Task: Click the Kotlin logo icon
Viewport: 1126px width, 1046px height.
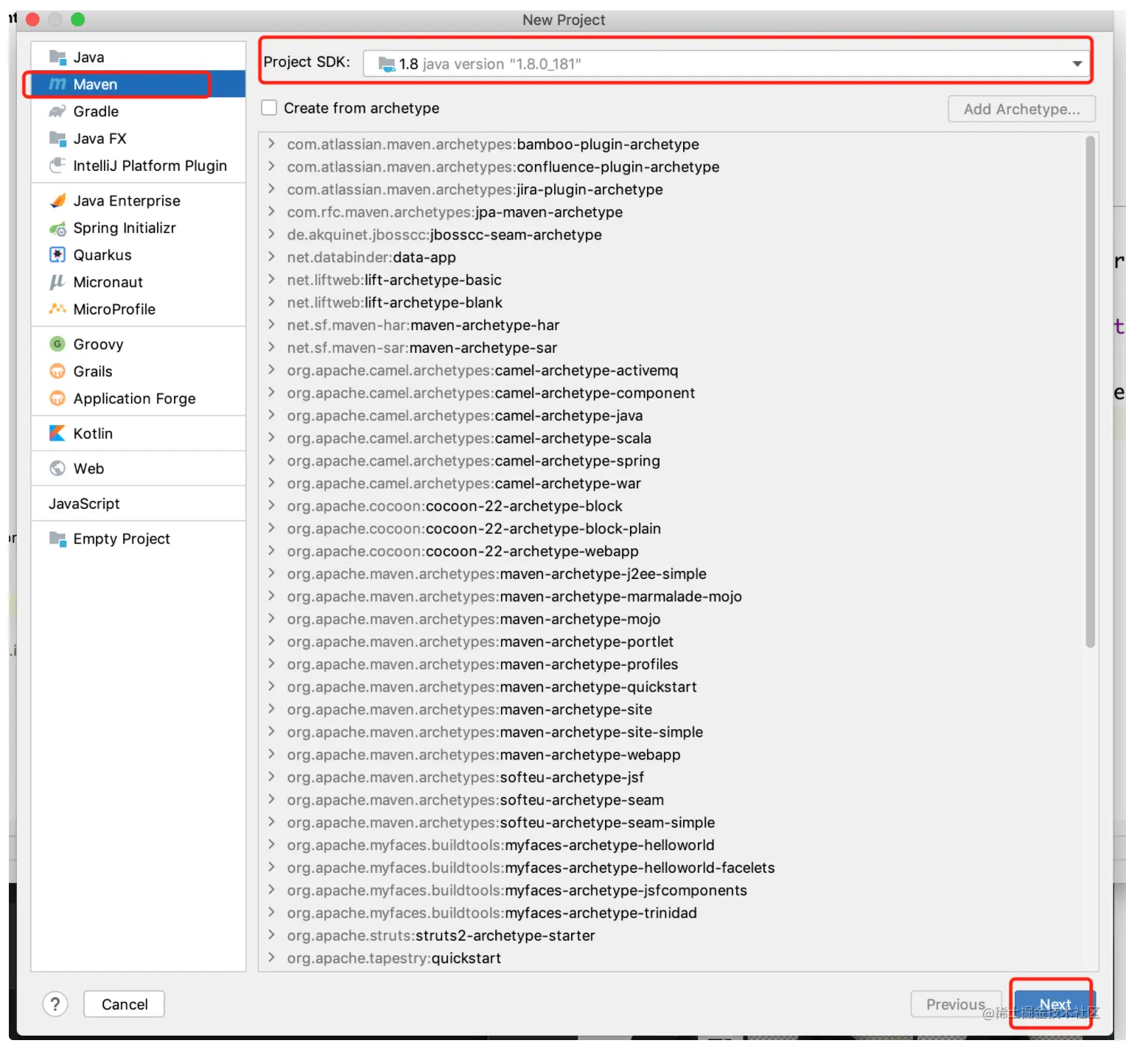Action: point(57,433)
